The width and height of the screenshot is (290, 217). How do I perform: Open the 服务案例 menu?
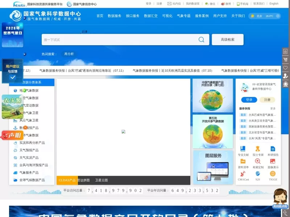tap(202, 16)
